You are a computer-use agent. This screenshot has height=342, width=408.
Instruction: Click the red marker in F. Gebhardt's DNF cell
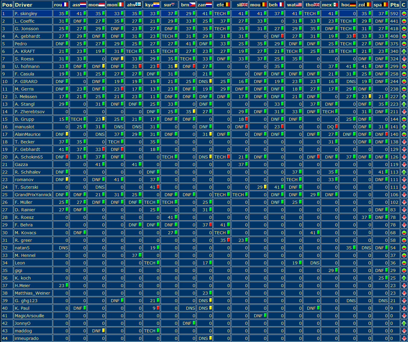pos(122,149)
